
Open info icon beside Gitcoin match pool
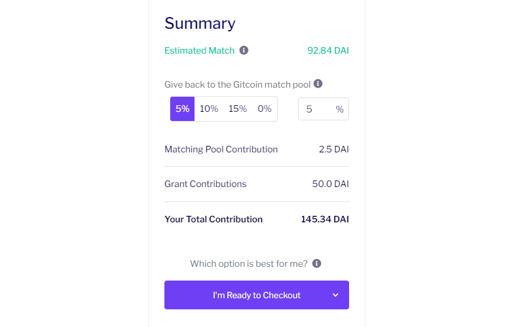click(318, 84)
